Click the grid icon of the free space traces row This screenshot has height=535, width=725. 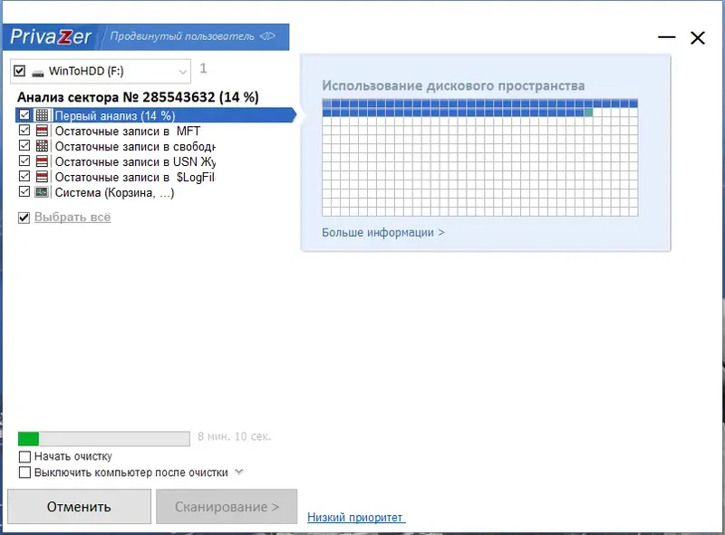pyautogui.click(x=42, y=146)
